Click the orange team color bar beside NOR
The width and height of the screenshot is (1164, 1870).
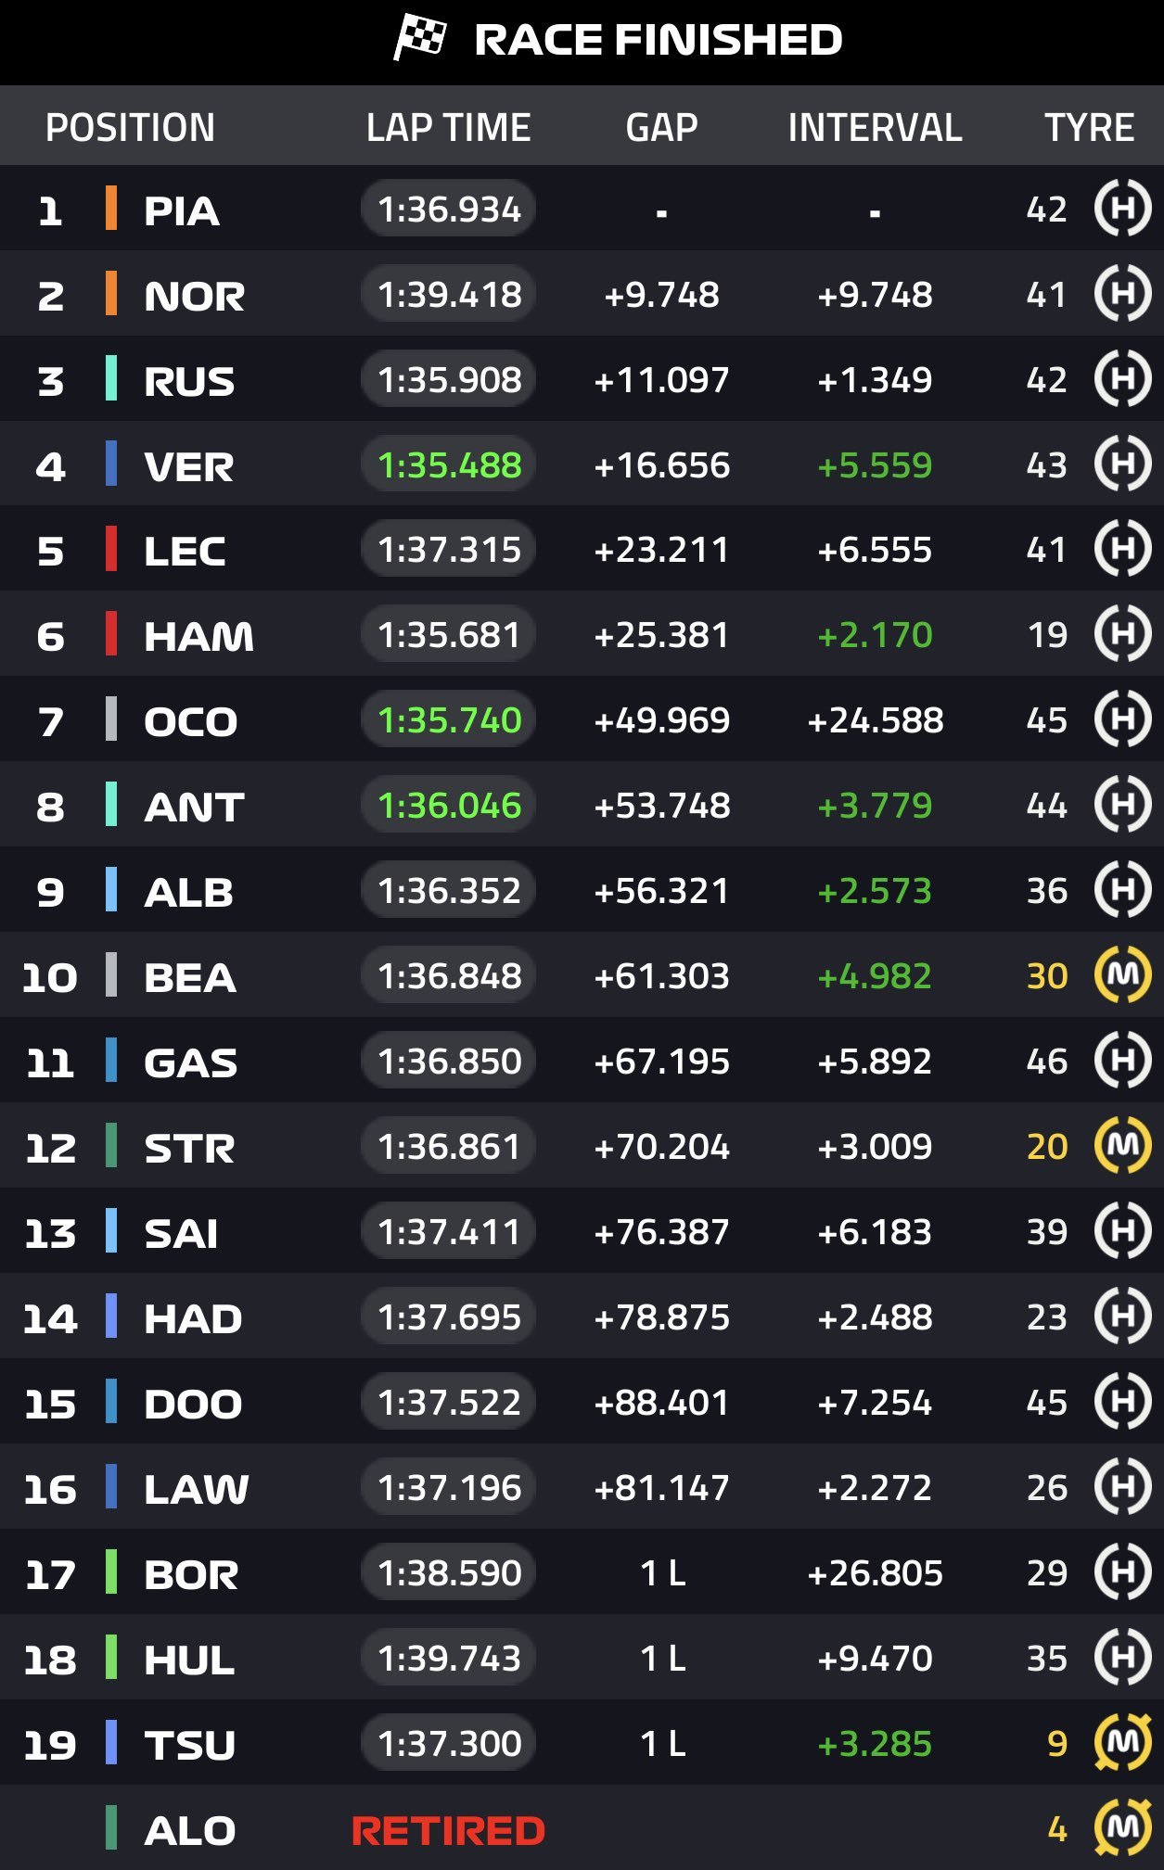pyautogui.click(x=111, y=294)
